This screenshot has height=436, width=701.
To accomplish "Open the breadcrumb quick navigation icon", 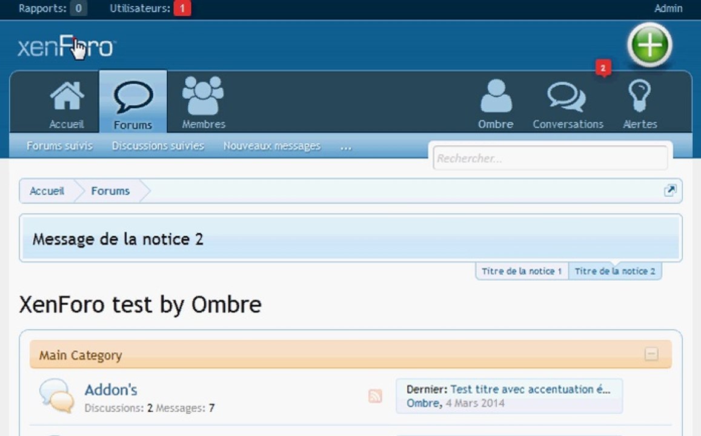I will [x=669, y=191].
